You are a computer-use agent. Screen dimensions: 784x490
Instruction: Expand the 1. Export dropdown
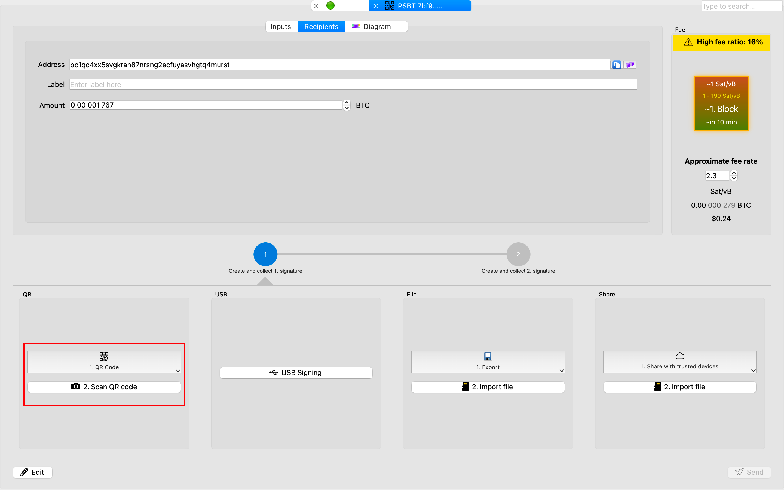click(x=561, y=370)
